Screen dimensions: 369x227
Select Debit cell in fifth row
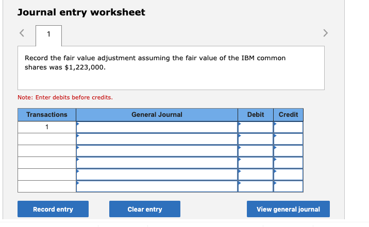[256, 174]
